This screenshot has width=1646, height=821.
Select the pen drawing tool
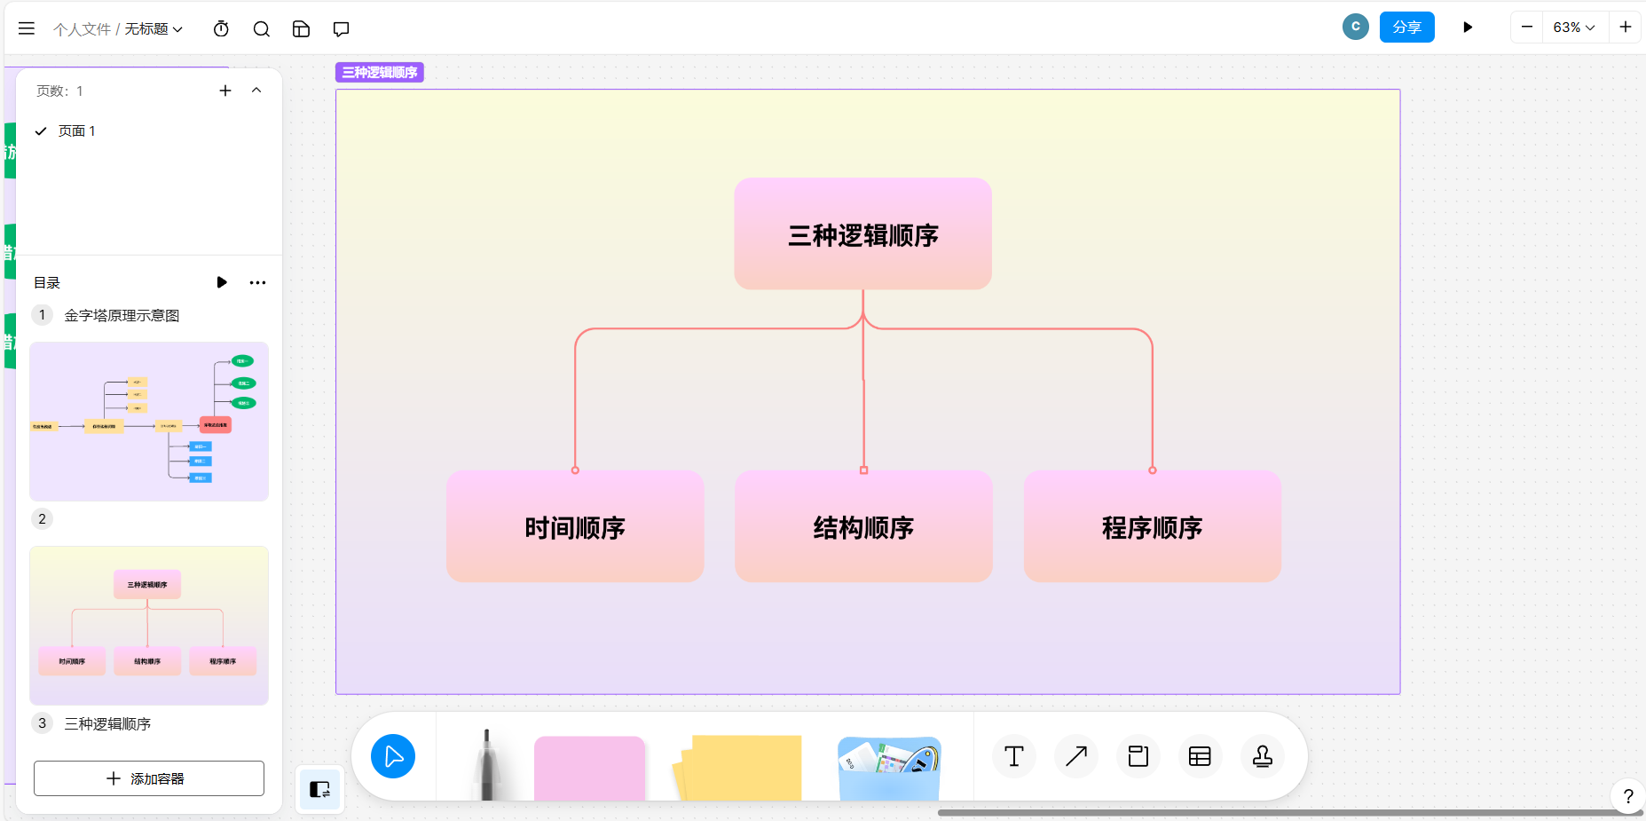[x=486, y=763]
